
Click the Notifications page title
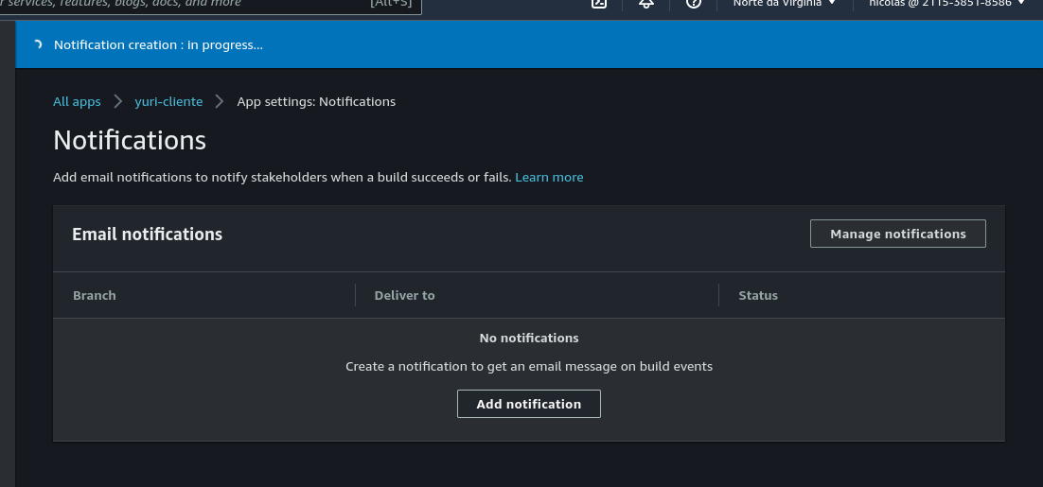click(130, 141)
